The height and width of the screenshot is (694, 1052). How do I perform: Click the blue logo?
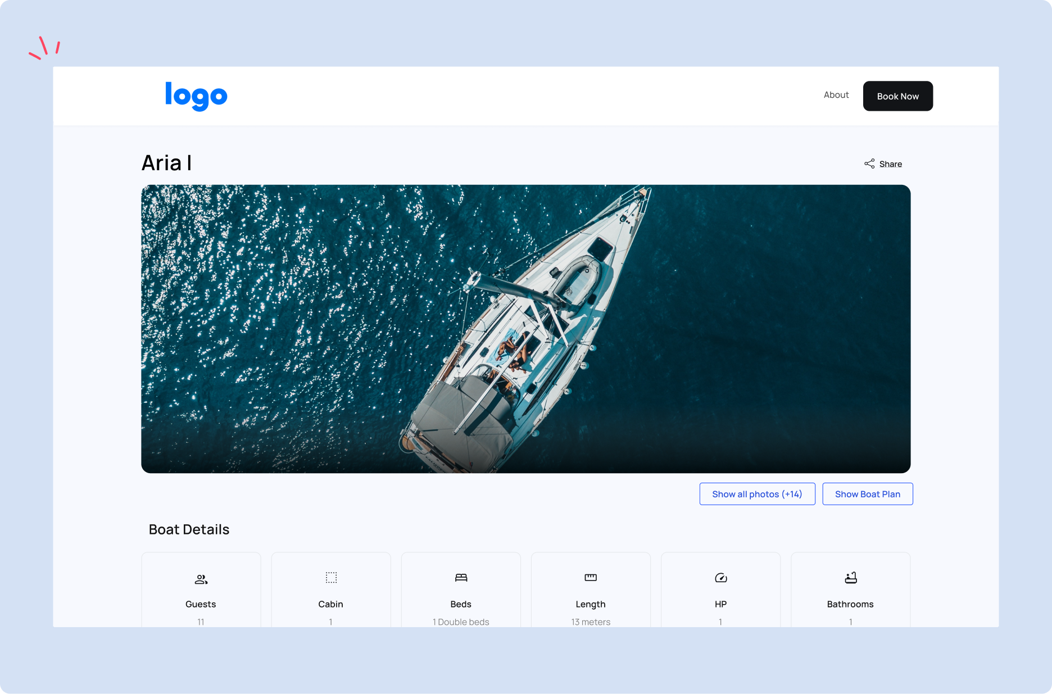click(196, 96)
